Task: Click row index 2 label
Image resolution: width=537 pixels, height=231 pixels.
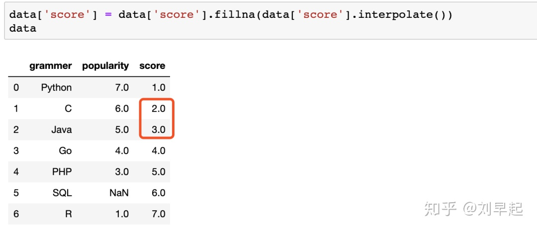Action: pyautogui.click(x=16, y=130)
